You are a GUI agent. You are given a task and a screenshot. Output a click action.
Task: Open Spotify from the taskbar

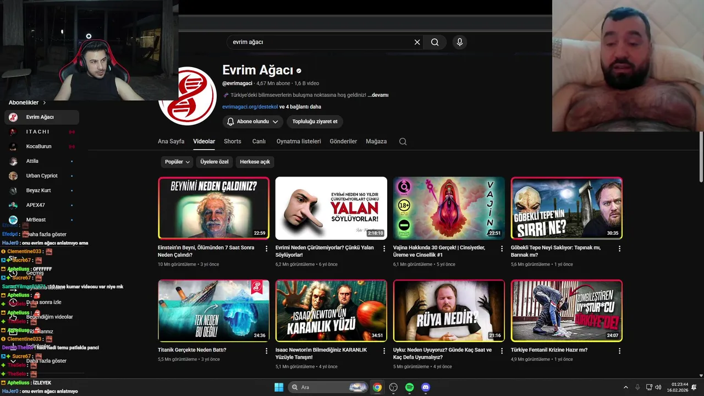click(410, 387)
